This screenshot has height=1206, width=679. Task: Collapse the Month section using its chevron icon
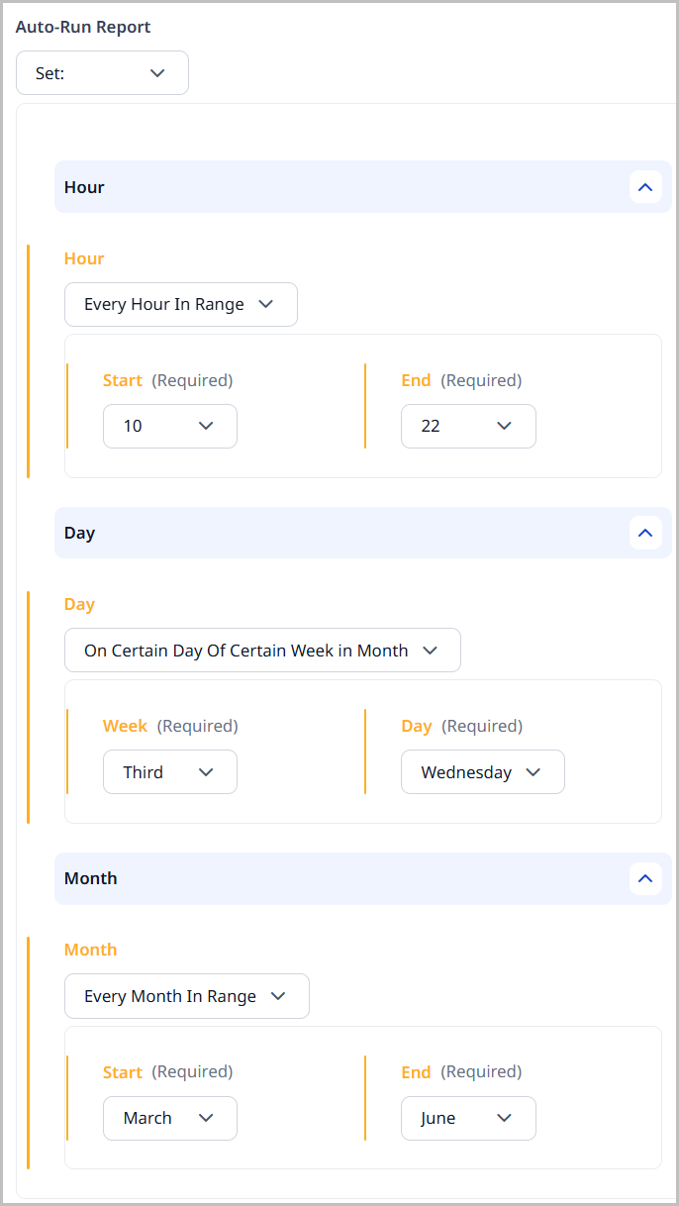pyautogui.click(x=645, y=878)
